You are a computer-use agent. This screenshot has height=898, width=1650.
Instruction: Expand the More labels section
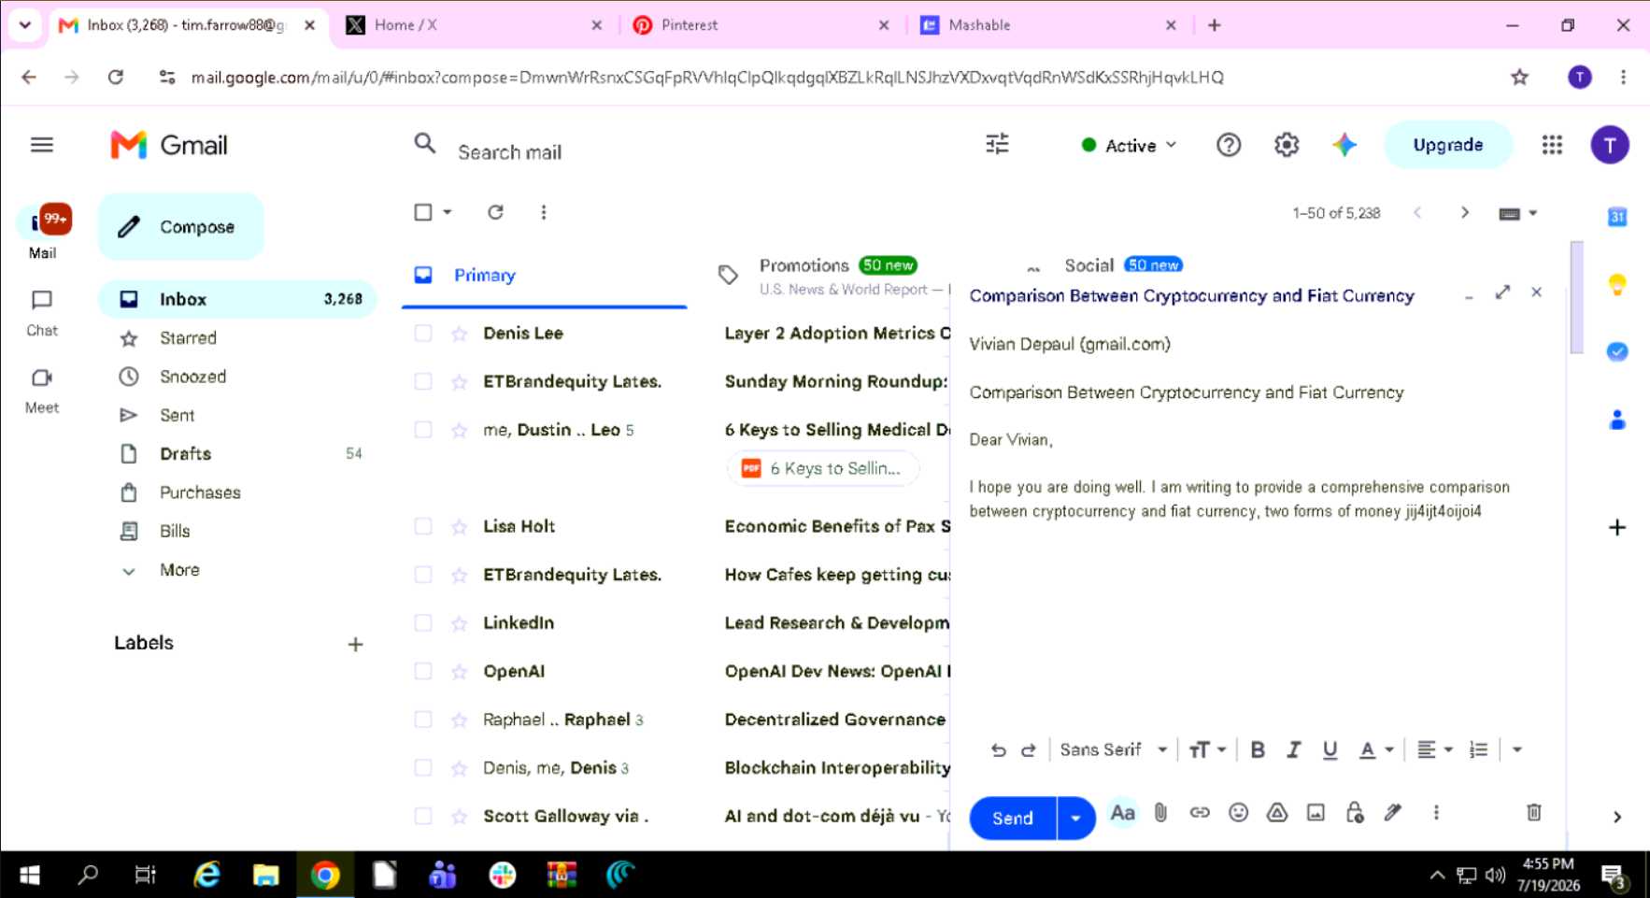point(179,569)
